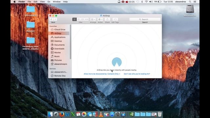The height and width of the screenshot is (118, 210).
Task: Click the Bluetooth menu bar icon
Action: (142, 2)
